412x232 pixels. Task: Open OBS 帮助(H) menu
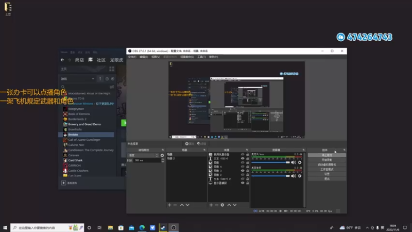click(x=213, y=57)
